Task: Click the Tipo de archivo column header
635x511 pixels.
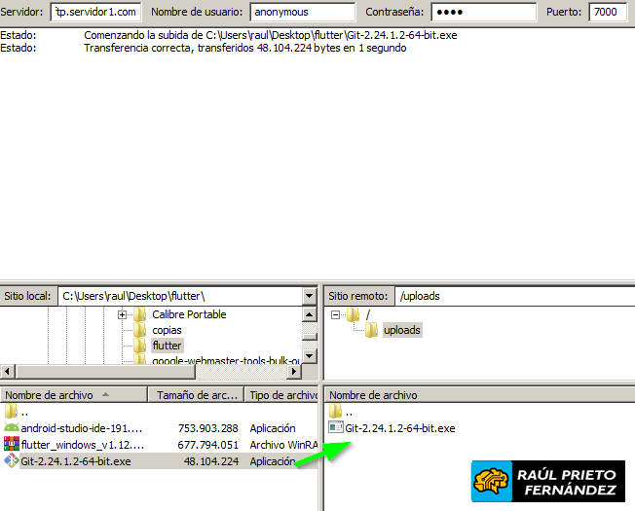Action: pos(282,395)
